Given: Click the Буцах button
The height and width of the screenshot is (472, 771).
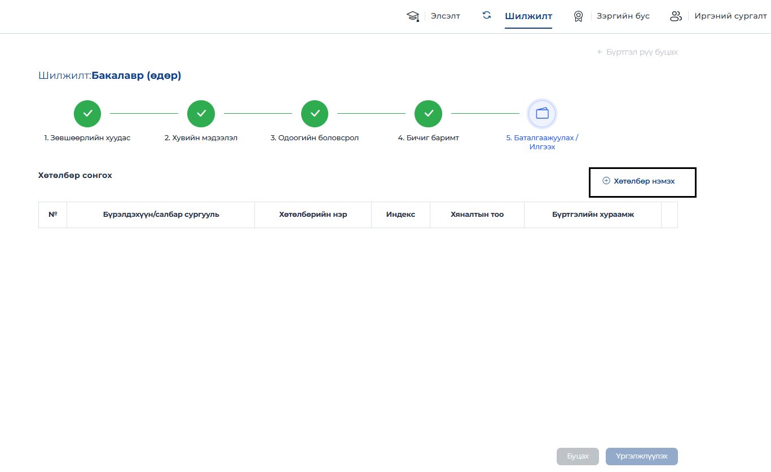Looking at the screenshot, I should click(578, 456).
